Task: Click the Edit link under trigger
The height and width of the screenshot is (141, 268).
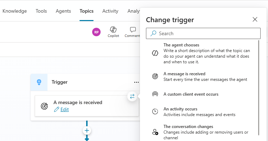Action: click(65, 109)
